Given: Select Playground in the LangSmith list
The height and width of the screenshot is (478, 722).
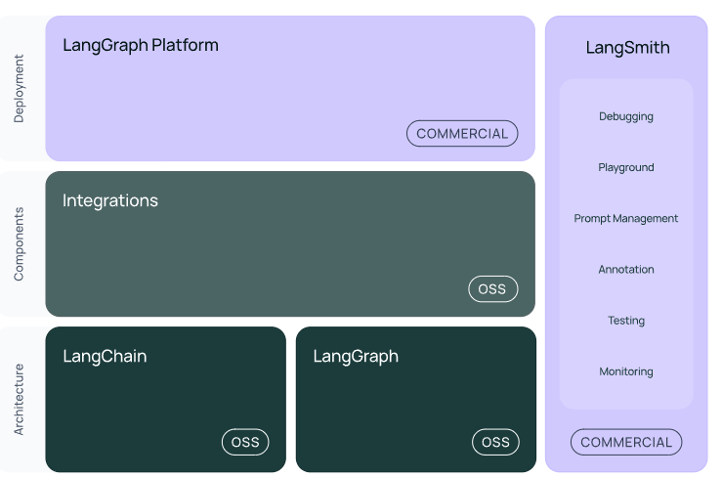Looking at the screenshot, I should click(x=626, y=167).
